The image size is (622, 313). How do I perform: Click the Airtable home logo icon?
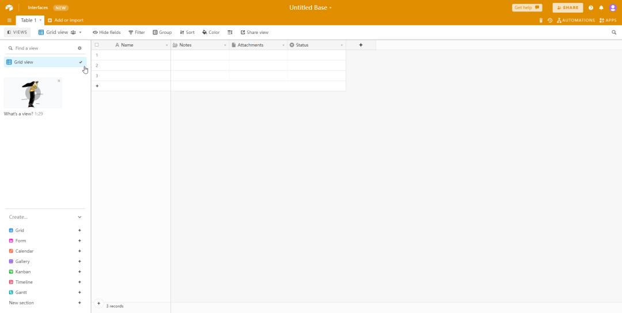[9, 7]
